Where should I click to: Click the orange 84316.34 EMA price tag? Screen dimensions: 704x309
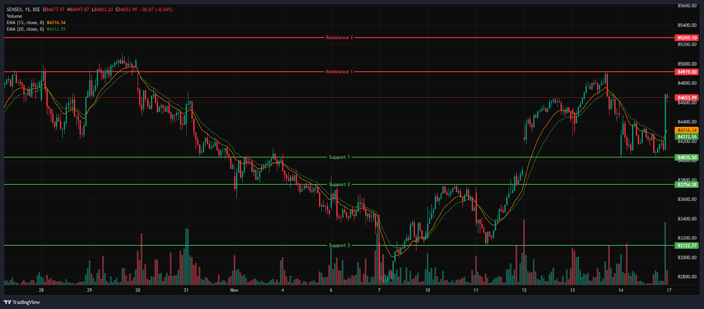[x=687, y=130]
